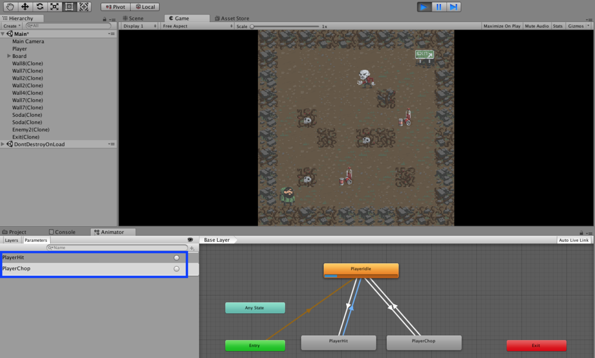This screenshot has height=358, width=595.
Task: Open DontDestroyOnLoad scene options menu
Action: pyautogui.click(x=111, y=144)
